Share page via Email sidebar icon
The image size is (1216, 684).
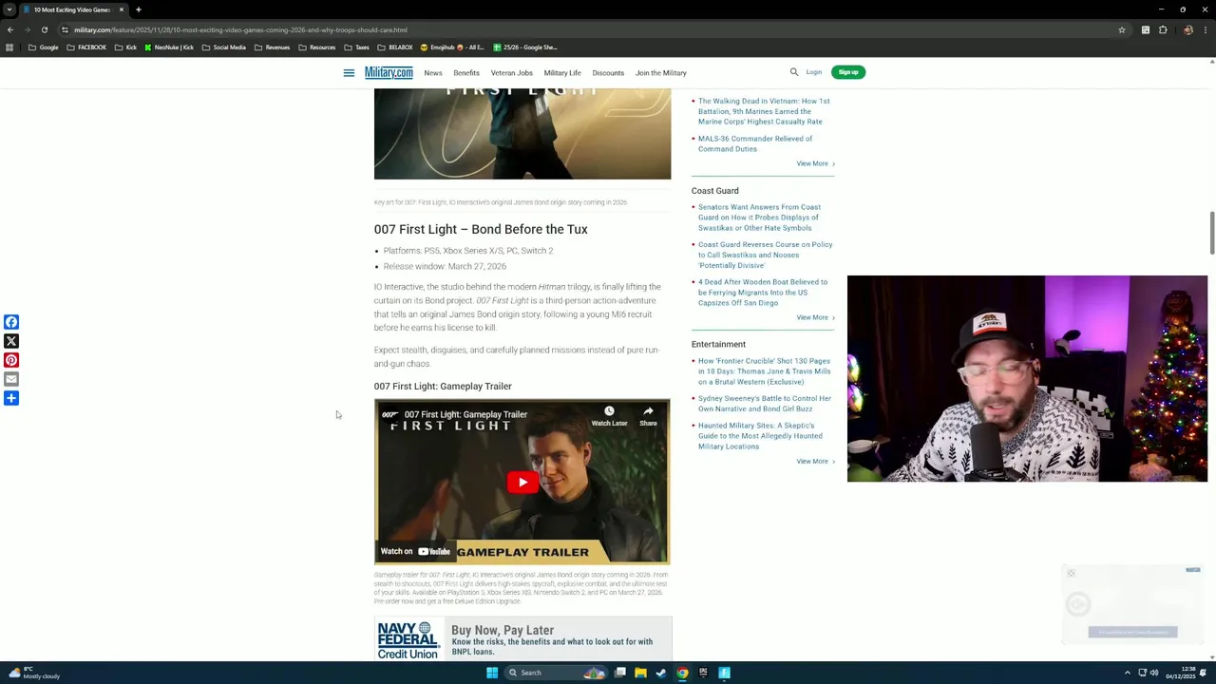(11, 379)
